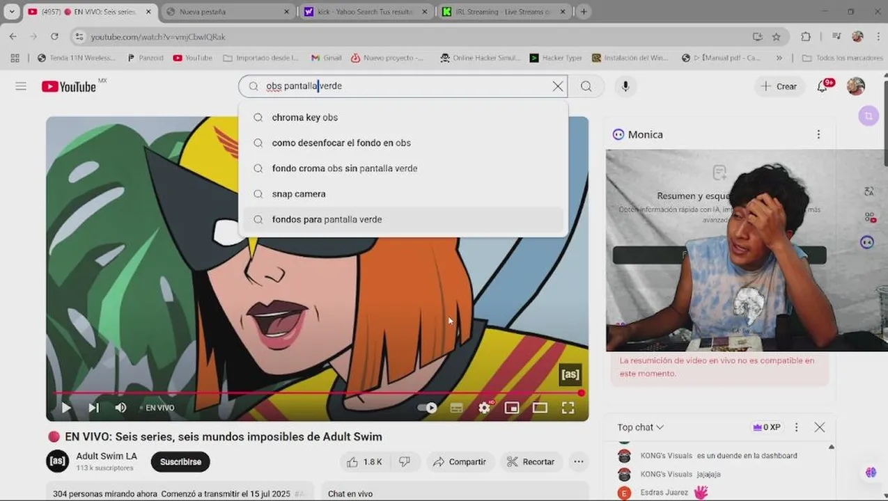Image resolution: width=888 pixels, height=501 pixels.
Task: Open YouTube notifications bell
Action: tap(823, 86)
